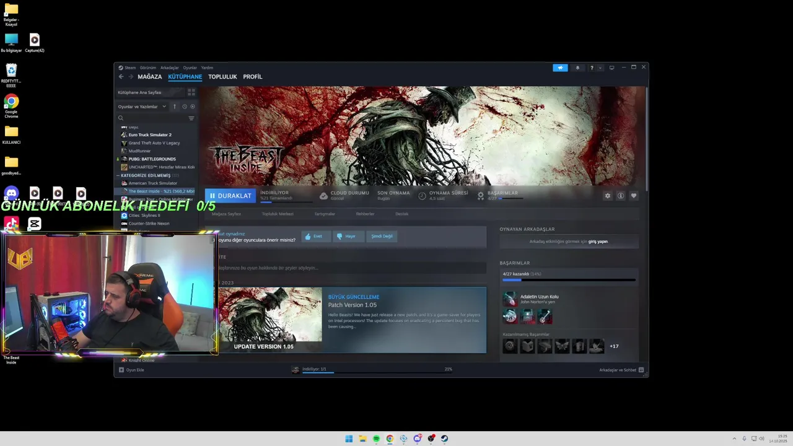Viewport: 793px width, 446px height.
Task: Open the Topluluk Merkezi link
Action: pos(278,214)
